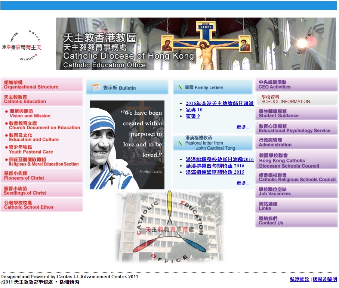This screenshot has width=339, height=288.
Task: Click the Pastoral letter pencil icon
Action: [x=180, y=143]
